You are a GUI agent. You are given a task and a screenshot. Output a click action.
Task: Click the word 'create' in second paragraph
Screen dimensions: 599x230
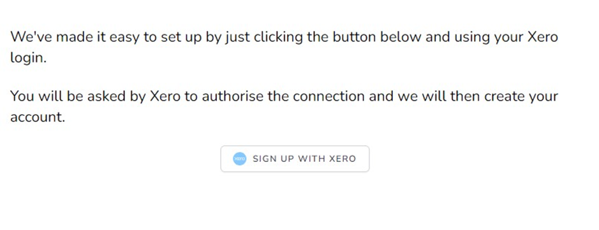(x=503, y=96)
